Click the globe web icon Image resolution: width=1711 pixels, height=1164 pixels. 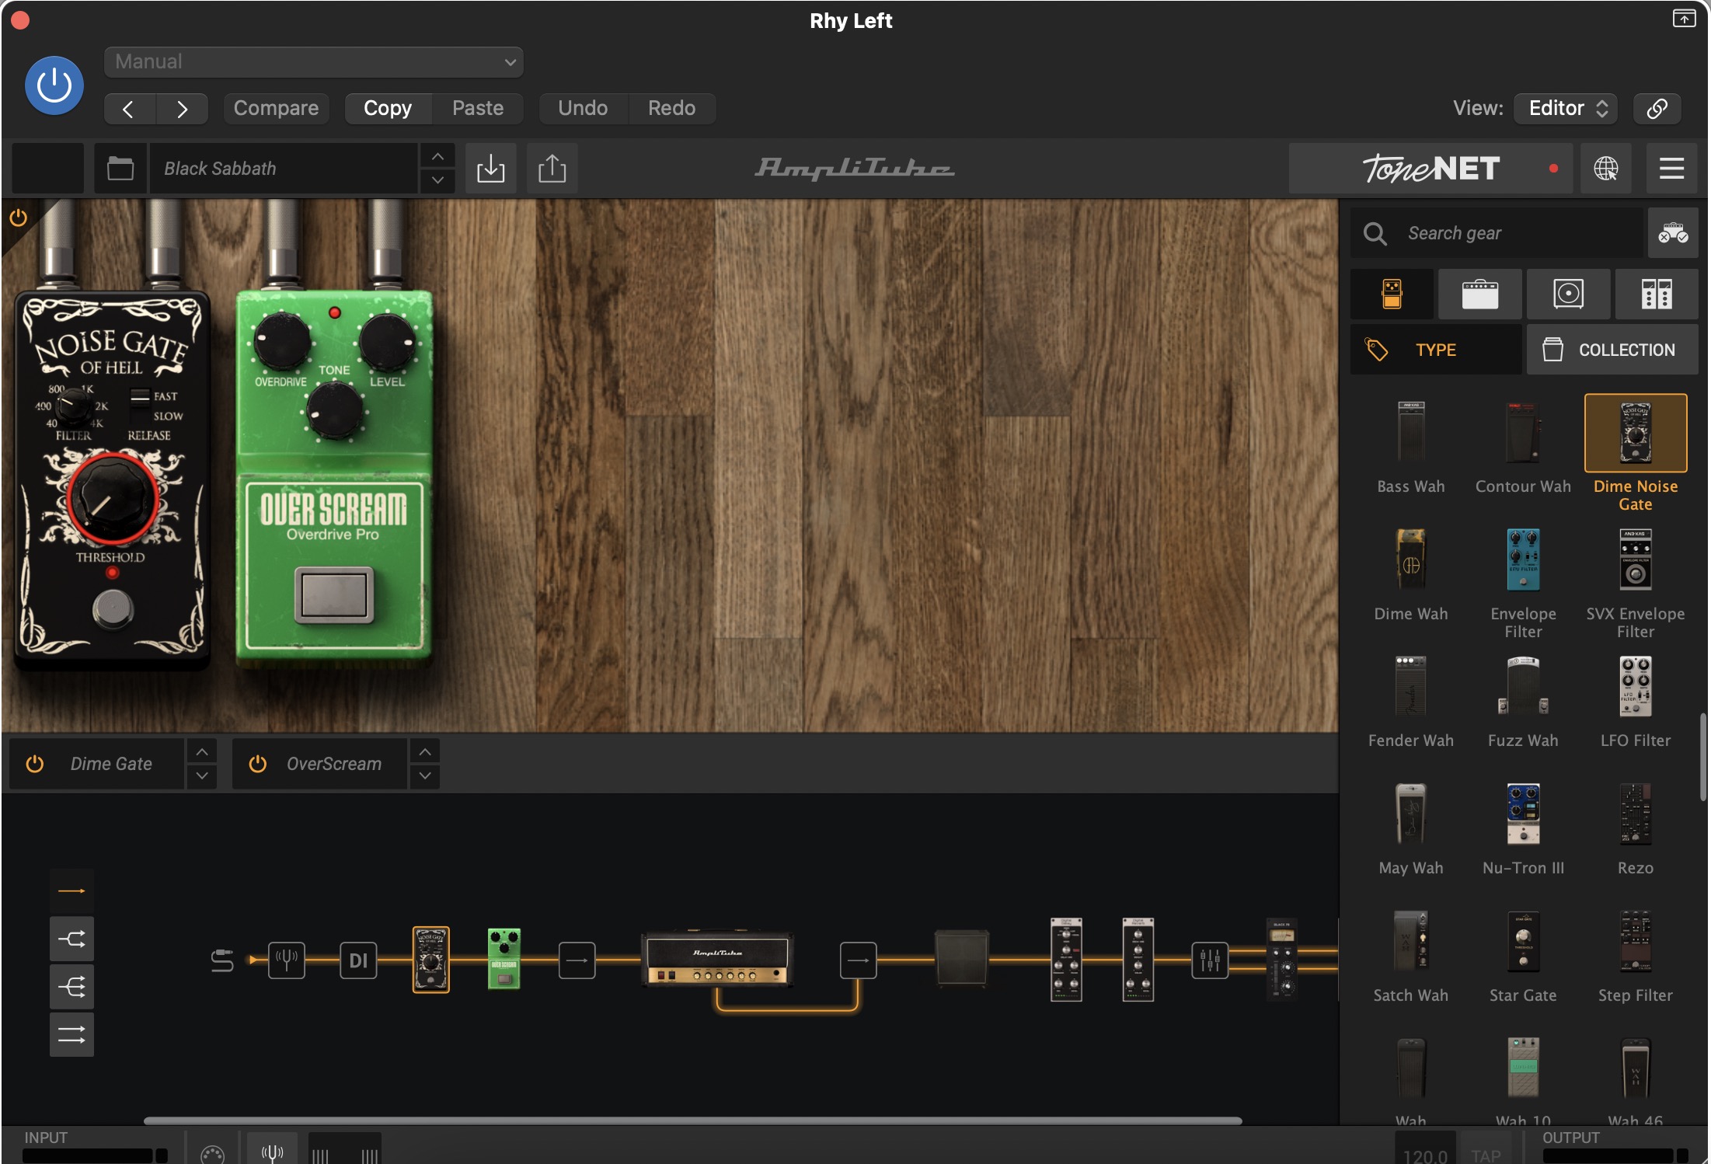tap(1606, 169)
